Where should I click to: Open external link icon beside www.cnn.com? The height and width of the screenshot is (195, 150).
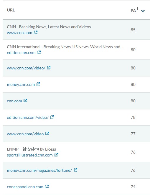tap(36, 32)
